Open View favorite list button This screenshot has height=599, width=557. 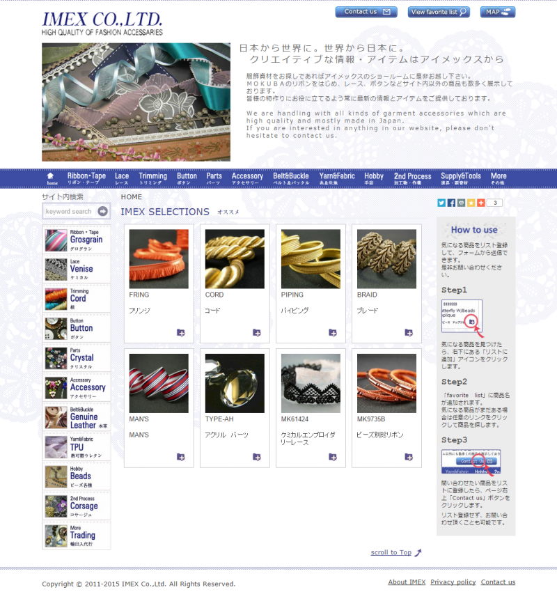(439, 12)
